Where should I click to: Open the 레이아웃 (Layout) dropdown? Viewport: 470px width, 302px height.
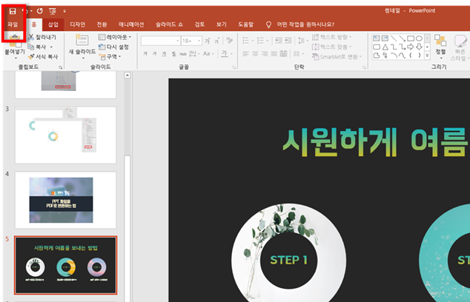(x=115, y=37)
